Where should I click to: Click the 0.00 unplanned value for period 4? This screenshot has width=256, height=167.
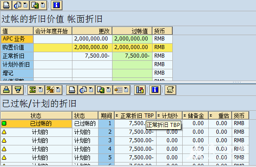169,149
